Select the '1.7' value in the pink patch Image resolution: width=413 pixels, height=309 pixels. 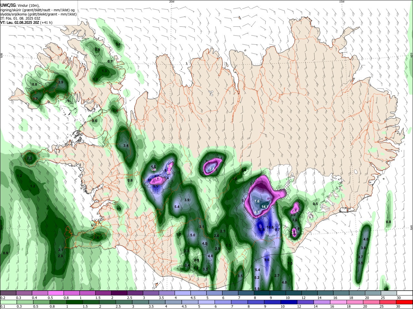[x=158, y=179]
